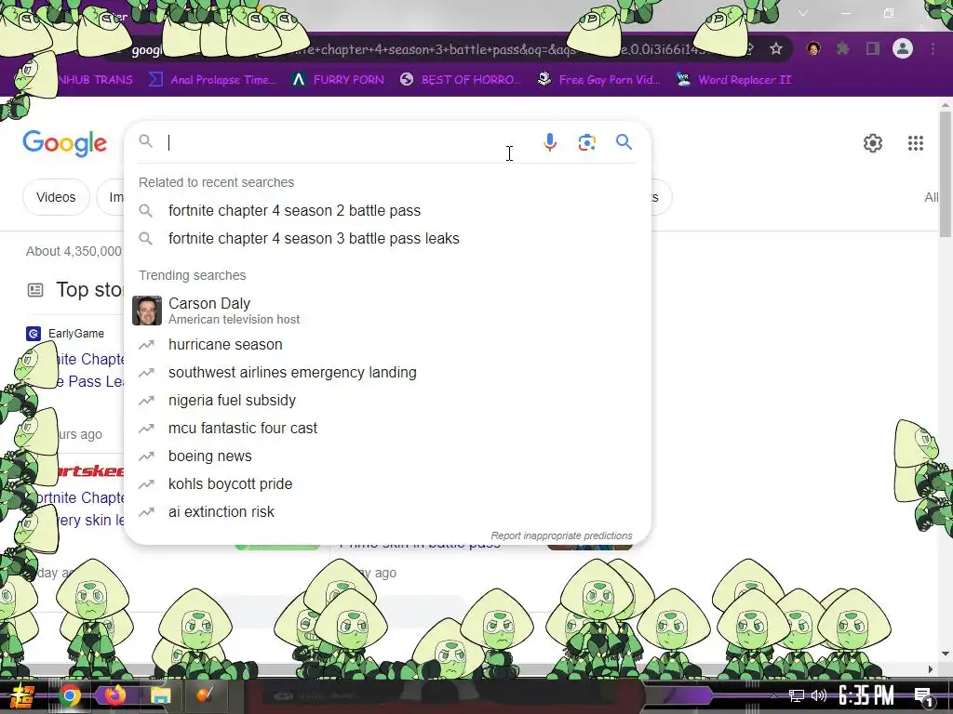Choose suggestion fortnite chapter 4 season 2 battle pass
The height and width of the screenshot is (714, 953).
coord(388,211)
